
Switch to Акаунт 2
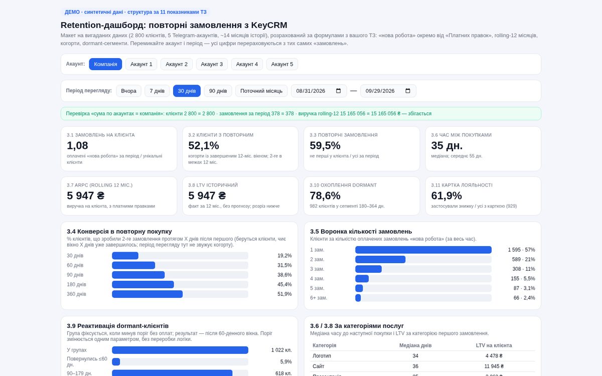pos(177,64)
